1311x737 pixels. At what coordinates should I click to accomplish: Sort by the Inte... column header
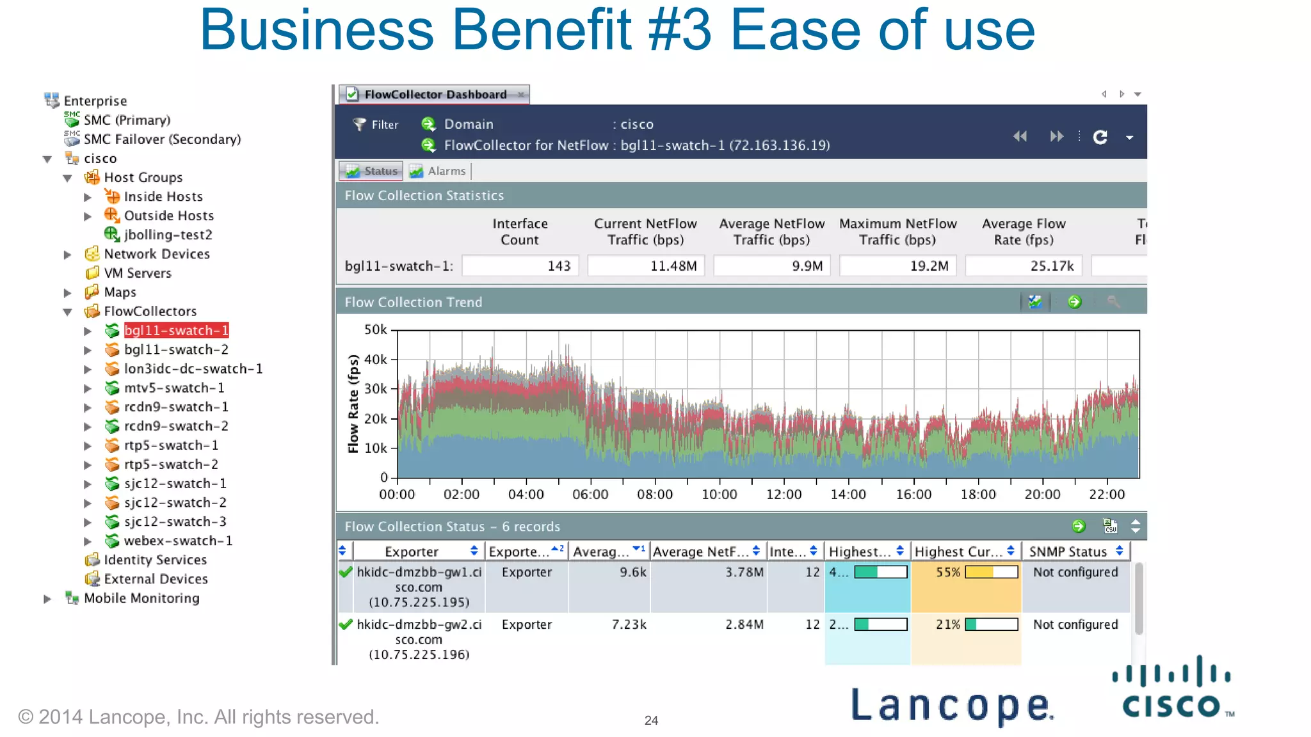(x=794, y=551)
